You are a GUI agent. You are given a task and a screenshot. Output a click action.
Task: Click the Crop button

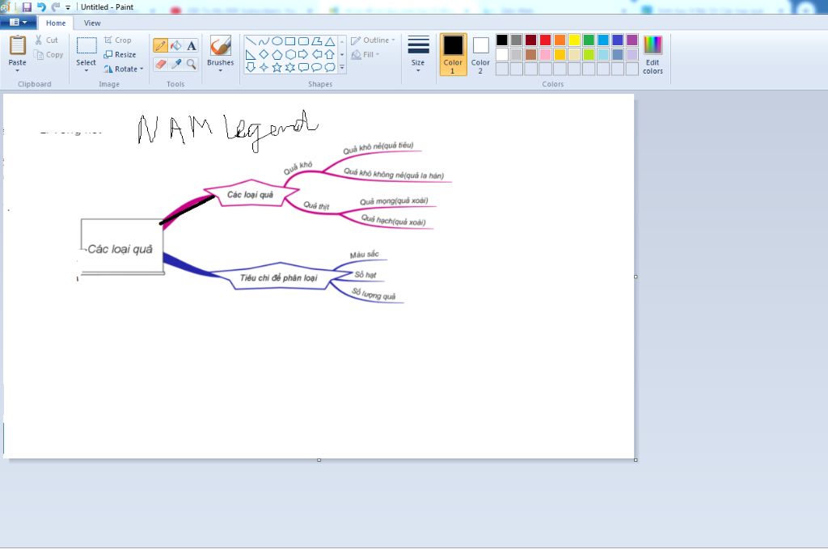(x=118, y=40)
